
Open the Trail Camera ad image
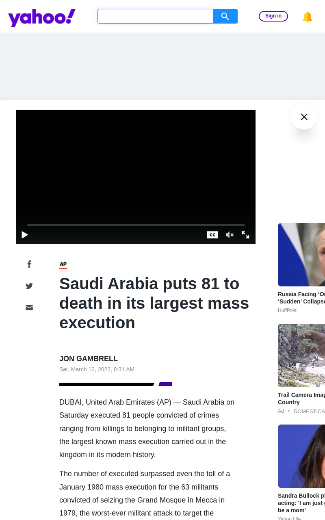pyautogui.click(x=301, y=355)
